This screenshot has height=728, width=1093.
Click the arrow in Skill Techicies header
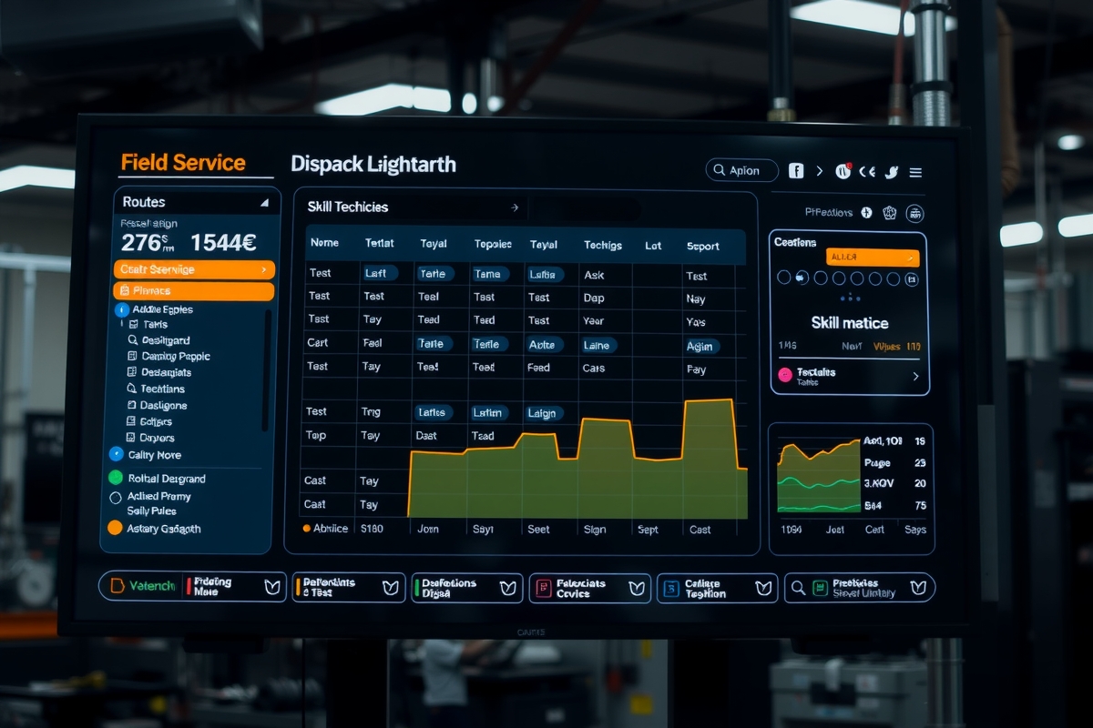[515, 208]
